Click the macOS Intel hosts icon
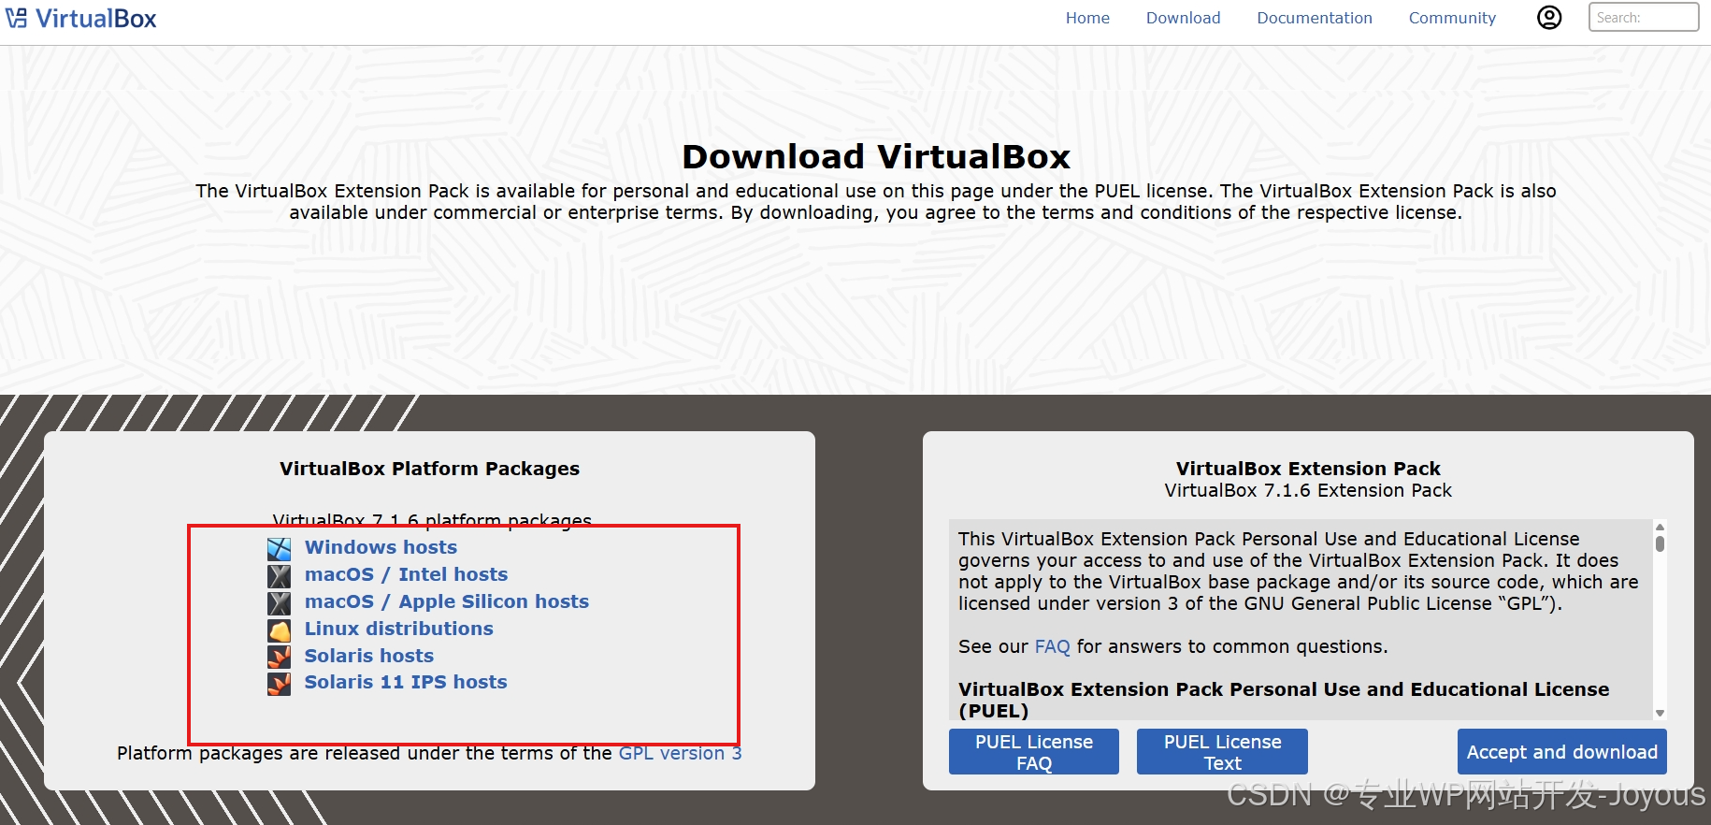Viewport: 1711px width, 825px height. (279, 575)
